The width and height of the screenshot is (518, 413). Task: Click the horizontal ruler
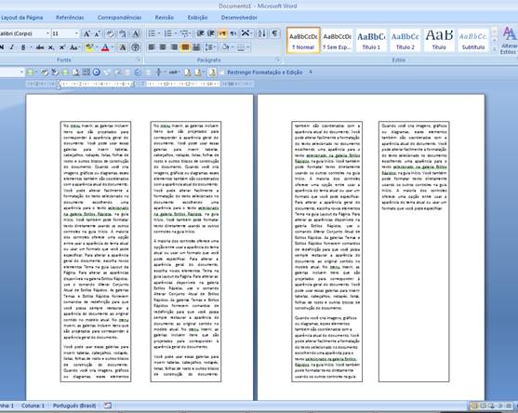click(x=139, y=85)
